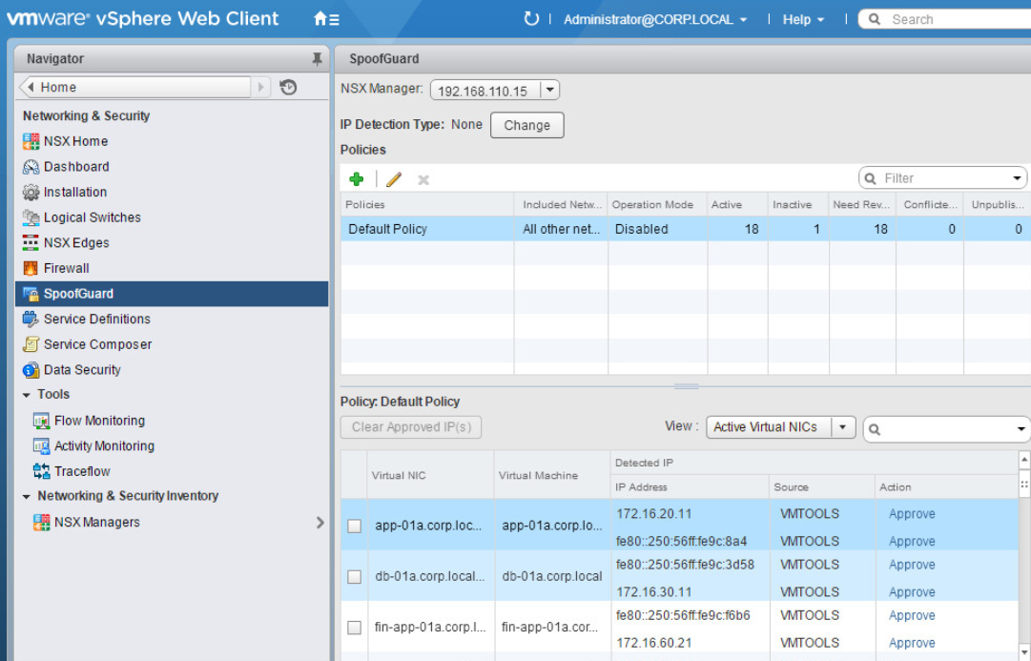This screenshot has width=1031, height=661.
Task: Open the Administrator@CORP.LOCAL user menu
Action: (x=655, y=20)
